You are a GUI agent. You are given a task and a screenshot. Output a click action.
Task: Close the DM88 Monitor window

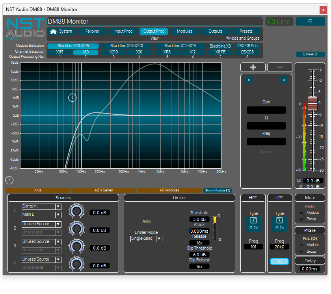(323, 10)
